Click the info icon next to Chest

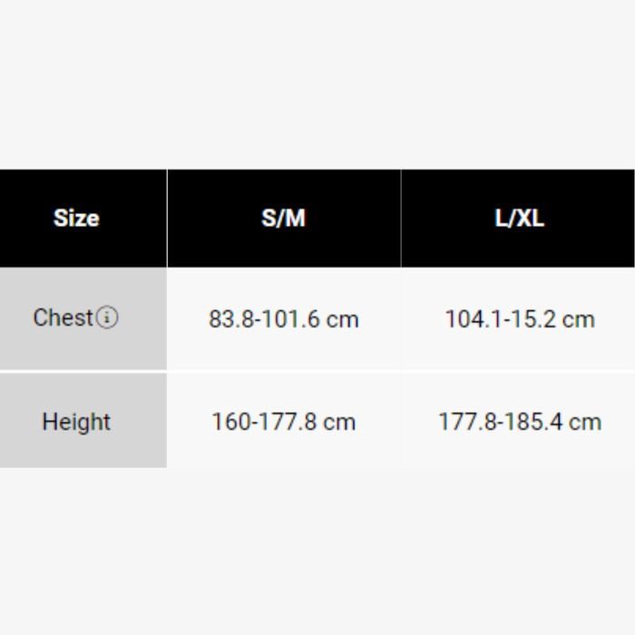[x=108, y=318]
